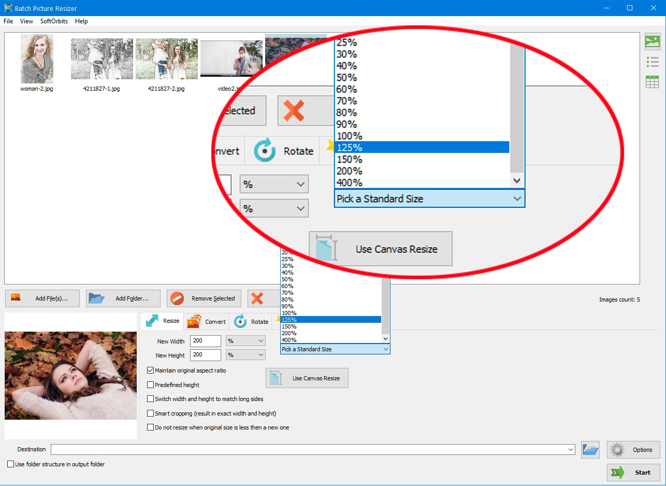Uncheck Maintain original aspect ratio
The height and width of the screenshot is (486, 666).
coord(151,370)
